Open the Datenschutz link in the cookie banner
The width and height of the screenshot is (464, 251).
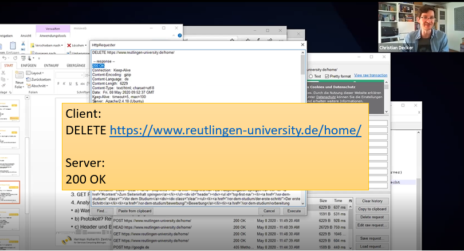click(x=326, y=97)
